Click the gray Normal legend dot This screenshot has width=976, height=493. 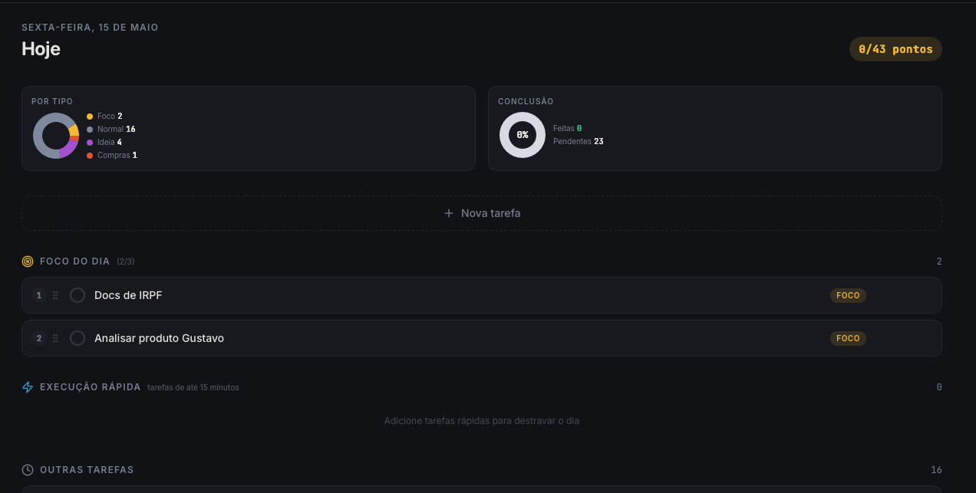click(x=90, y=130)
